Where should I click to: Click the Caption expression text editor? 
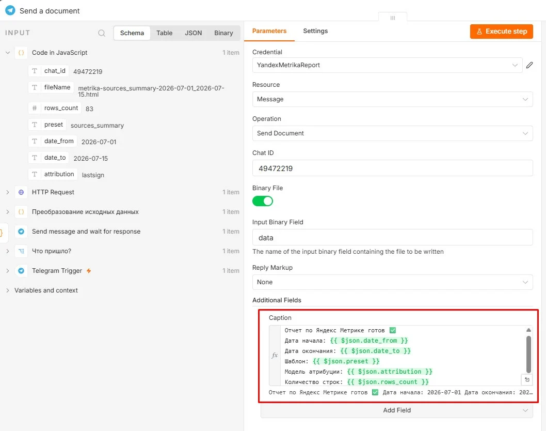pos(402,356)
